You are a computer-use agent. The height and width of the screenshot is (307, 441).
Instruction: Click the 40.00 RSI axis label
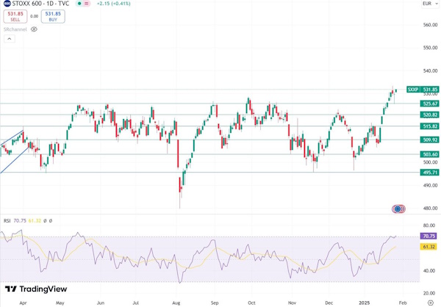tap(429, 271)
